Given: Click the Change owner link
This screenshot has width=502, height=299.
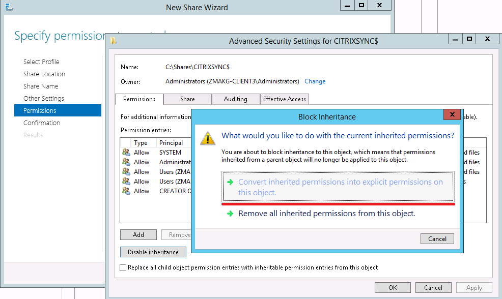Looking at the screenshot, I should 315,81.
